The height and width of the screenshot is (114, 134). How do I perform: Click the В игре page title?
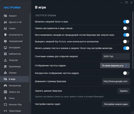tap(40, 7)
